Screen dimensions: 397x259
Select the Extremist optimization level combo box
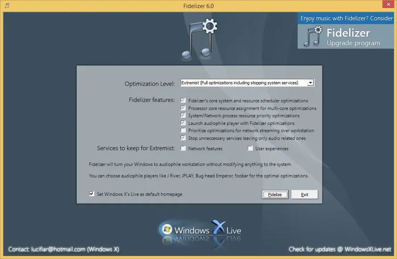(x=247, y=83)
